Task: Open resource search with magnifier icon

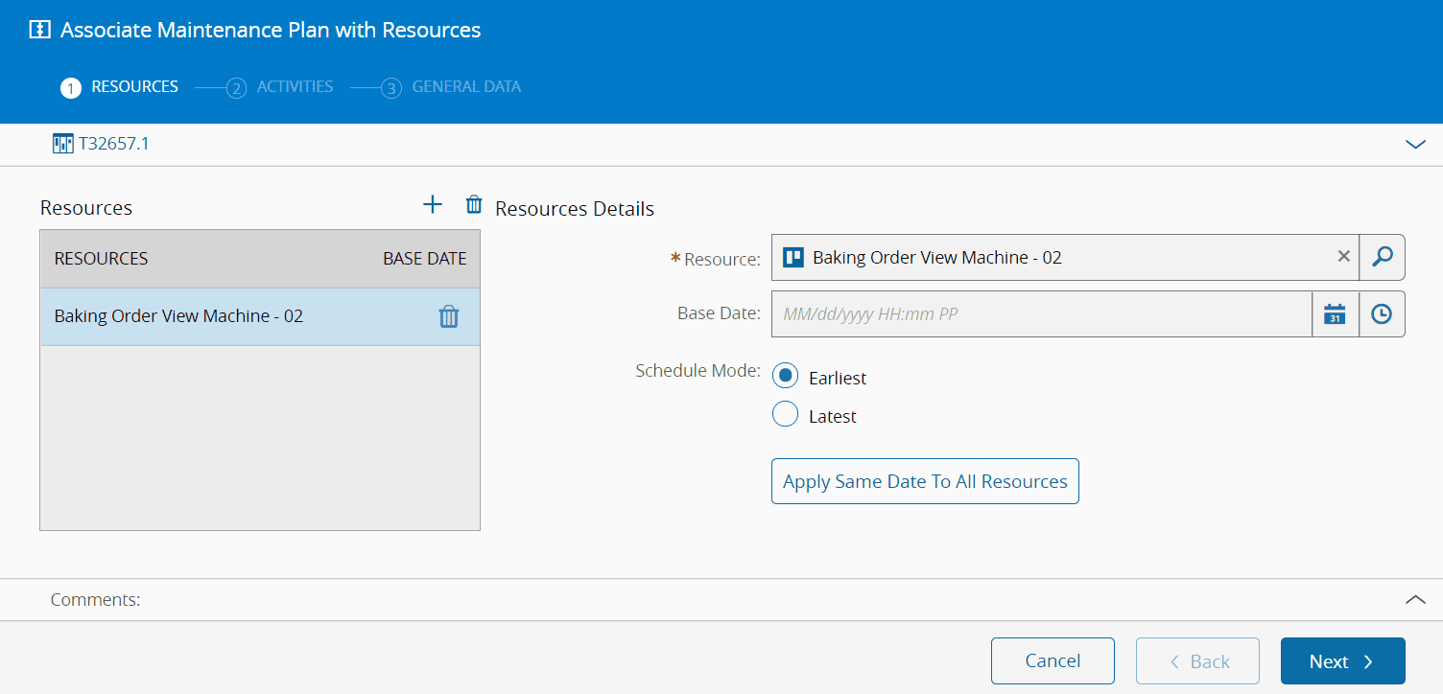Action: point(1382,257)
